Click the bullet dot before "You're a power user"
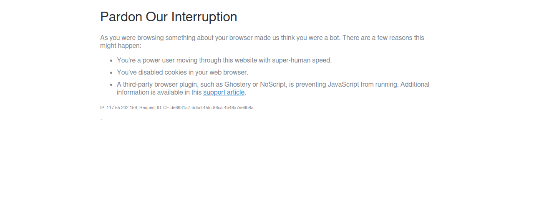 [111, 60]
